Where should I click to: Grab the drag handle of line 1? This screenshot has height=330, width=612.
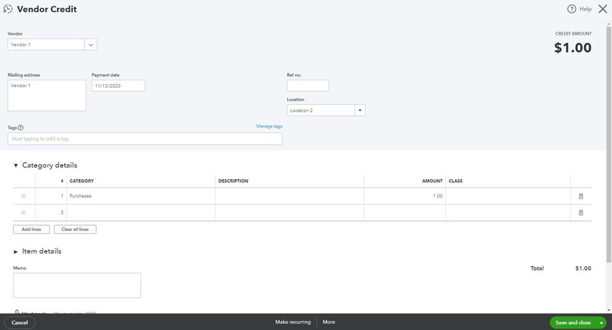23,196
